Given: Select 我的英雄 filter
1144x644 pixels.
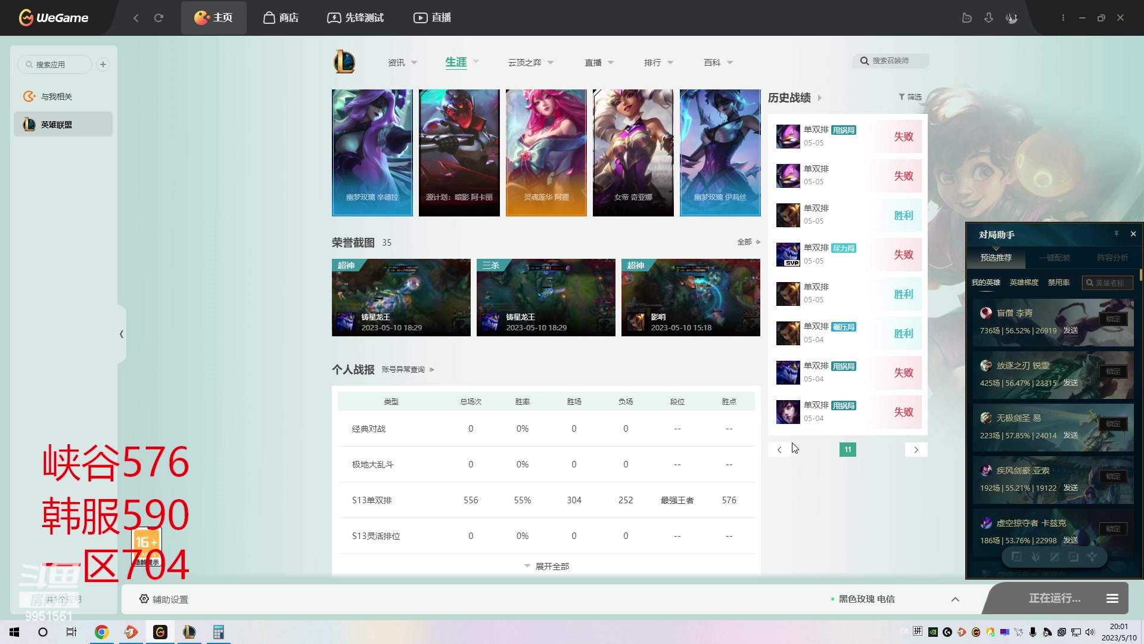Looking at the screenshot, I should point(986,283).
